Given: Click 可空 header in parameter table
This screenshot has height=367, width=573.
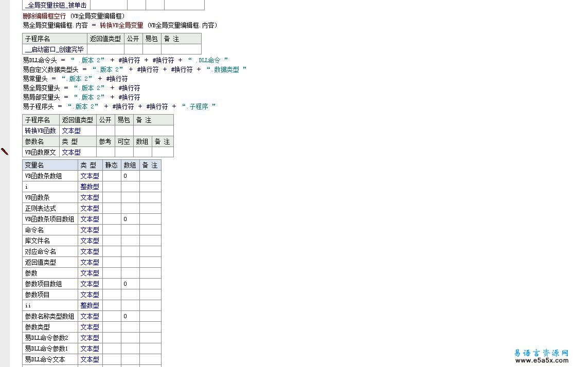Looking at the screenshot, I should [x=124, y=142].
